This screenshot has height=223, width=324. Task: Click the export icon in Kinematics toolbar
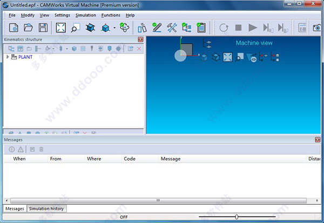tap(130, 49)
